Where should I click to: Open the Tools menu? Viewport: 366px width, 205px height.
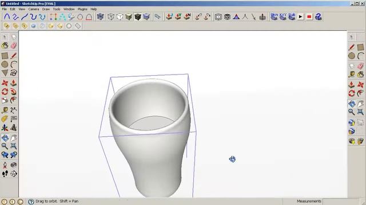pos(57,9)
